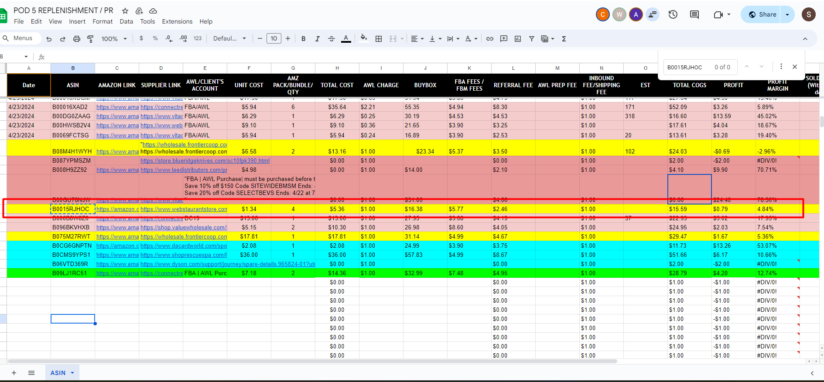Screen dimensions: 824x382
Task: Open webstaurantstore supplier link for B0015RJHOC
Action: (x=184, y=209)
